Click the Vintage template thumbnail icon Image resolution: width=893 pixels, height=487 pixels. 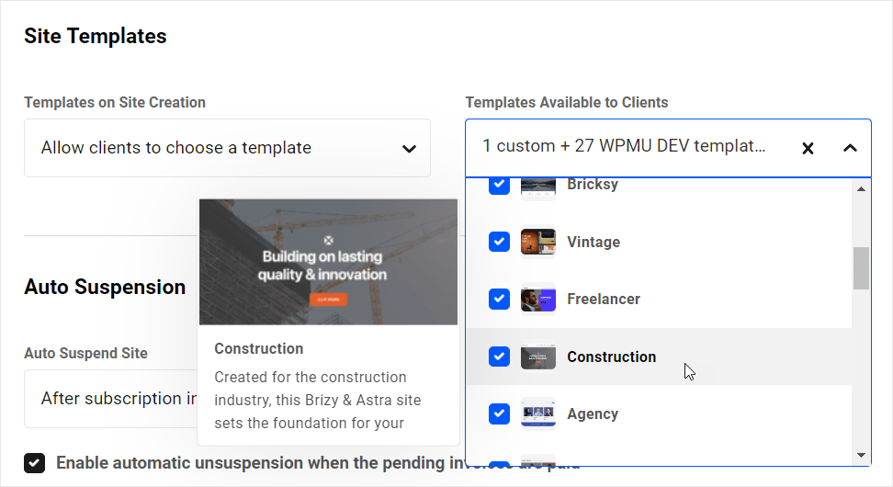pos(538,242)
